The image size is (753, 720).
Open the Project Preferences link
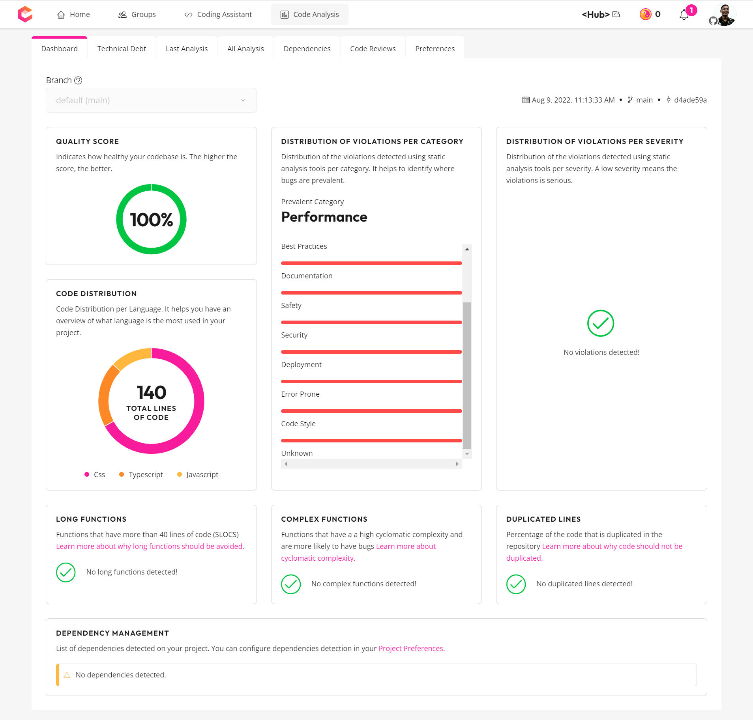(411, 648)
